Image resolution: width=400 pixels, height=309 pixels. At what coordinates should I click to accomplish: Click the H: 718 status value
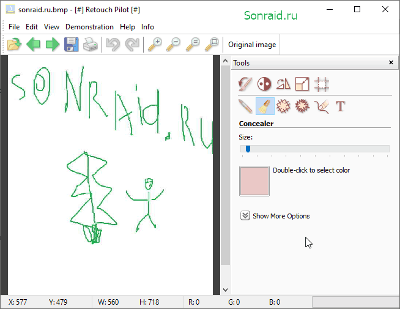coord(149,302)
